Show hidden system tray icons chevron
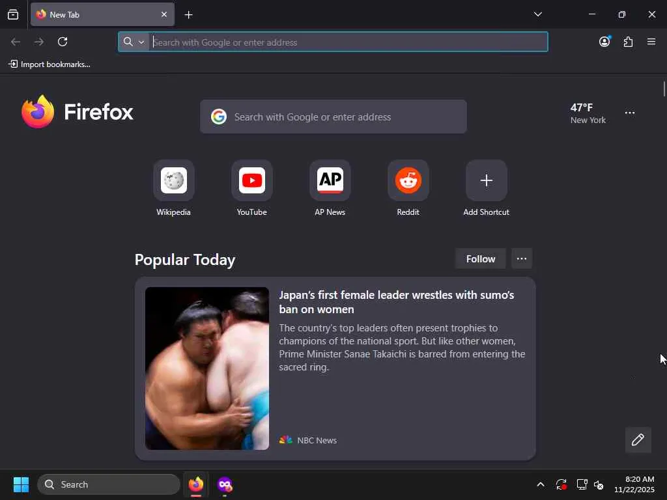The width and height of the screenshot is (667, 500). tap(540, 484)
